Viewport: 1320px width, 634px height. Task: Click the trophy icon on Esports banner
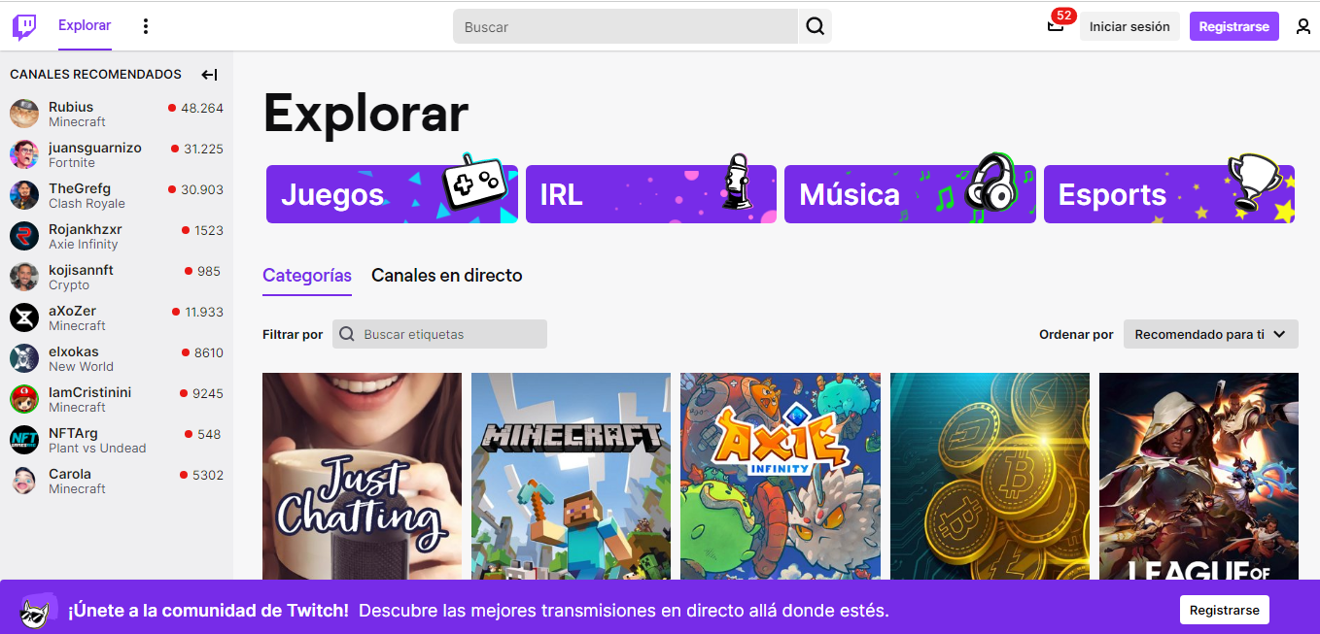tap(1255, 183)
